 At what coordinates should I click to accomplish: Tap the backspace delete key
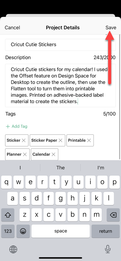tap(113, 215)
